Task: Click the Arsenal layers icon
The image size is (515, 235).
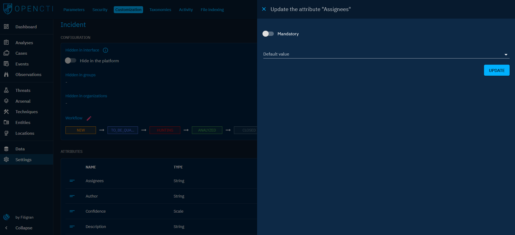Action: [x=6, y=101]
